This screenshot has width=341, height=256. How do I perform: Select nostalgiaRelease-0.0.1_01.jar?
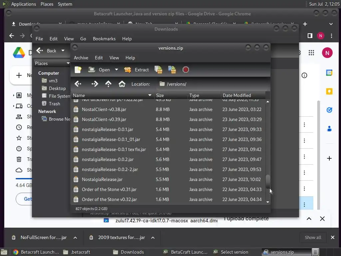(169, 139)
